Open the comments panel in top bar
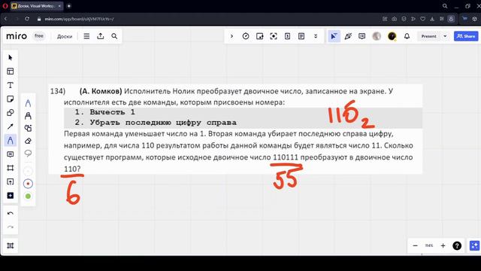Image resolution: width=481 pixels, height=271 pixels. (x=362, y=36)
